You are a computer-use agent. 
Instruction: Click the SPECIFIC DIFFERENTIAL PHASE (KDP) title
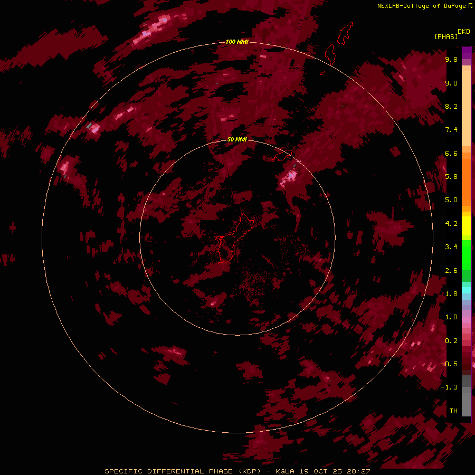[183, 471]
